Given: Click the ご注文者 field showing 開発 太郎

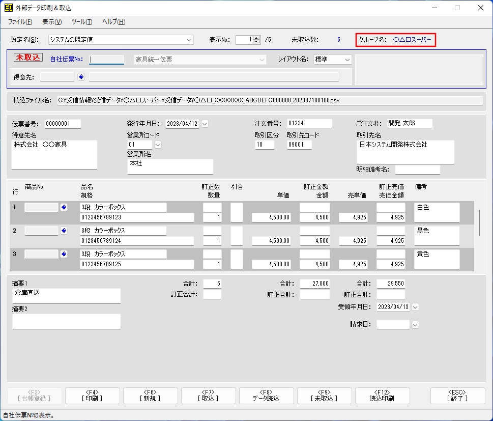Looking at the screenshot, I should pyautogui.click(x=410, y=123).
